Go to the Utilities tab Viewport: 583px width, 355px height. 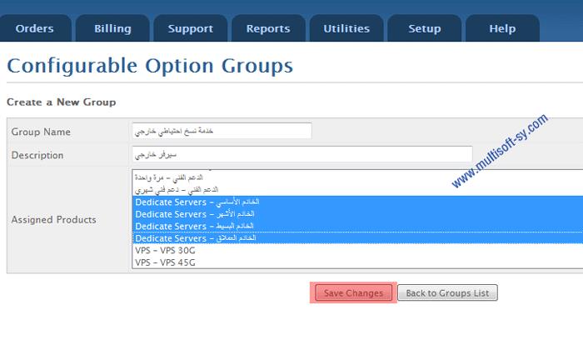[346, 28]
